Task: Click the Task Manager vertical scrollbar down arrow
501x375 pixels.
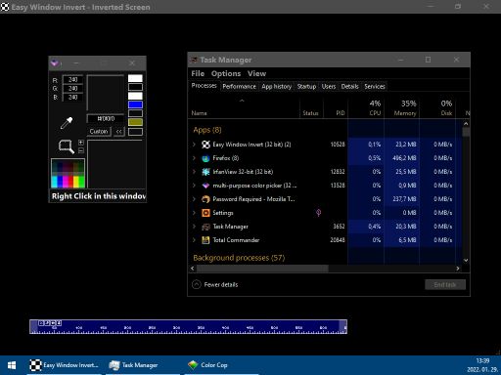Action: [466, 260]
